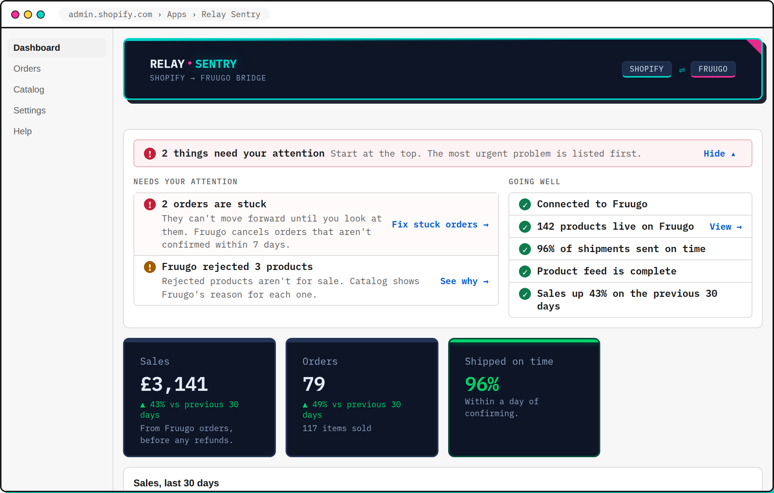The image size is (774, 493).
Task: Click 'GOING WELL' section label
Action: (534, 182)
